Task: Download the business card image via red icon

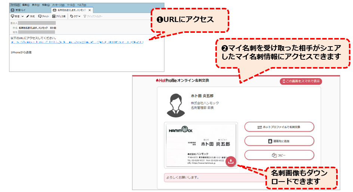Action: [x=231, y=161]
